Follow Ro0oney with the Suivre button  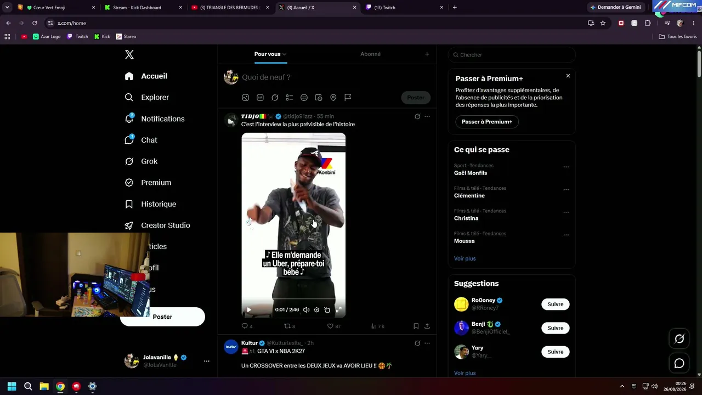pyautogui.click(x=556, y=304)
